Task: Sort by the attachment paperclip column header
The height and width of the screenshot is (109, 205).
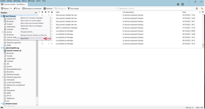Action: point(46,12)
